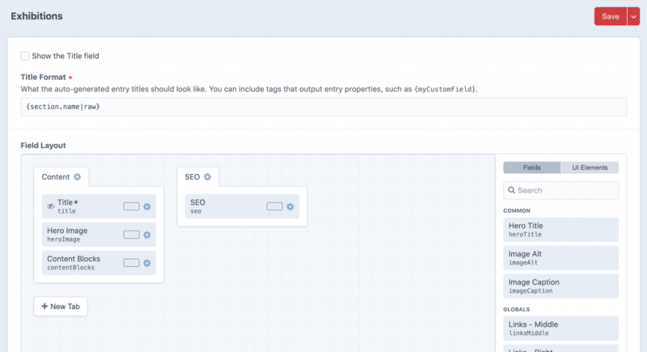This screenshot has height=352, width=647.
Task: Focus the field Search box
Action: [x=560, y=190]
